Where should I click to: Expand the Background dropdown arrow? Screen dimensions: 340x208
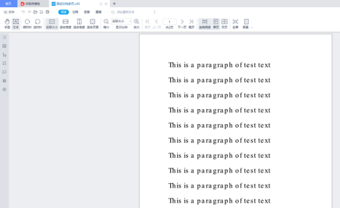(252, 28)
